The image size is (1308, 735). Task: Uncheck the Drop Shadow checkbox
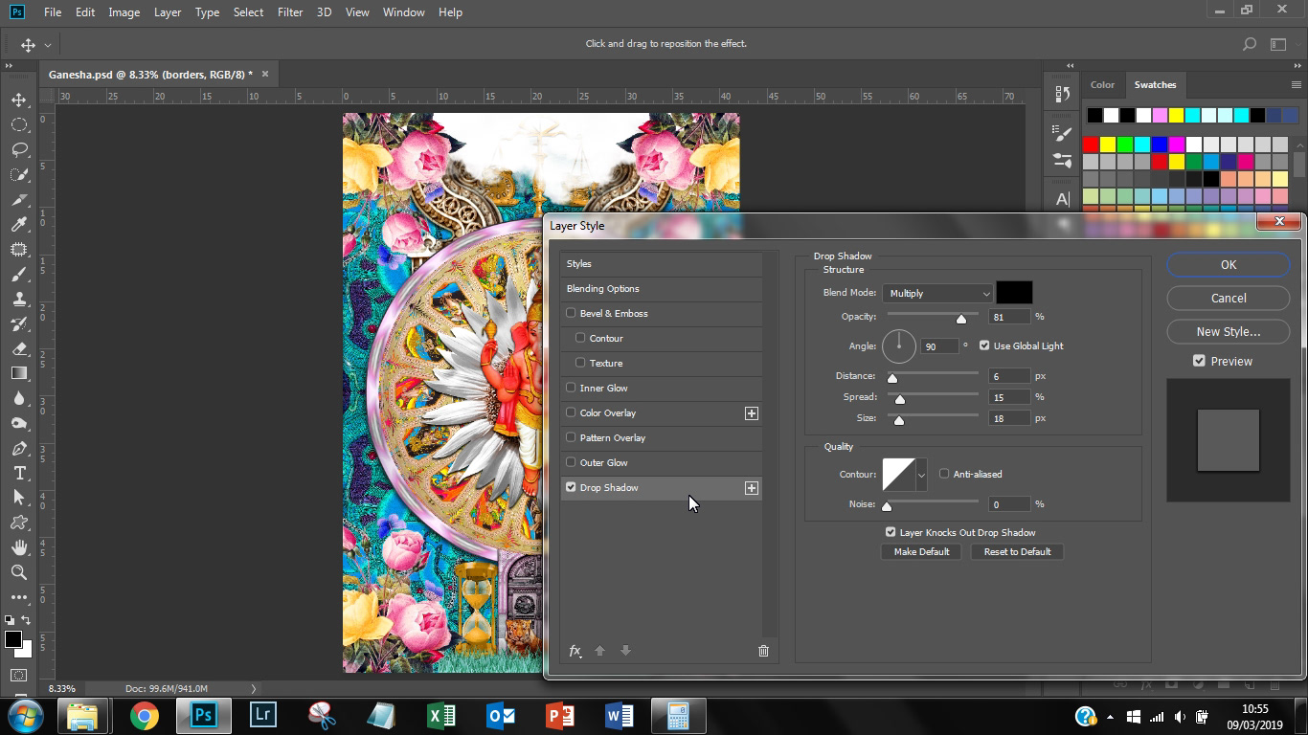point(571,487)
